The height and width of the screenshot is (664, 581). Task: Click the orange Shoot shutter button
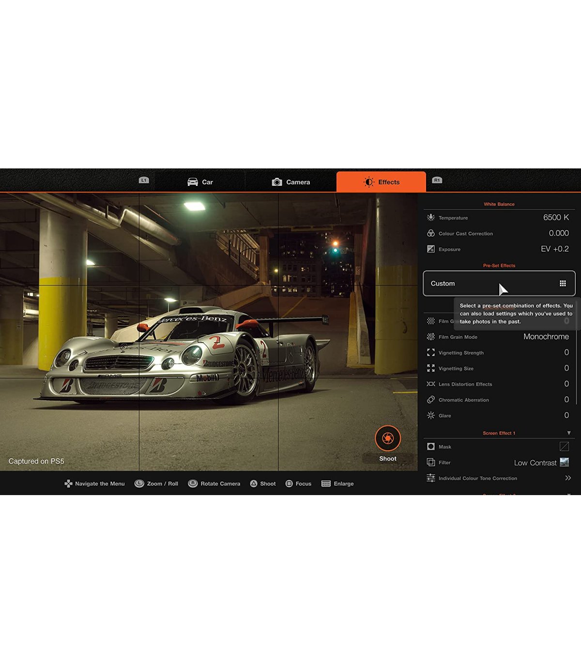388,438
